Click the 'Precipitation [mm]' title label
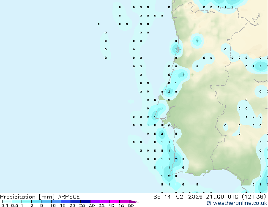Screen dimensions: 268x207 (27, 197)
